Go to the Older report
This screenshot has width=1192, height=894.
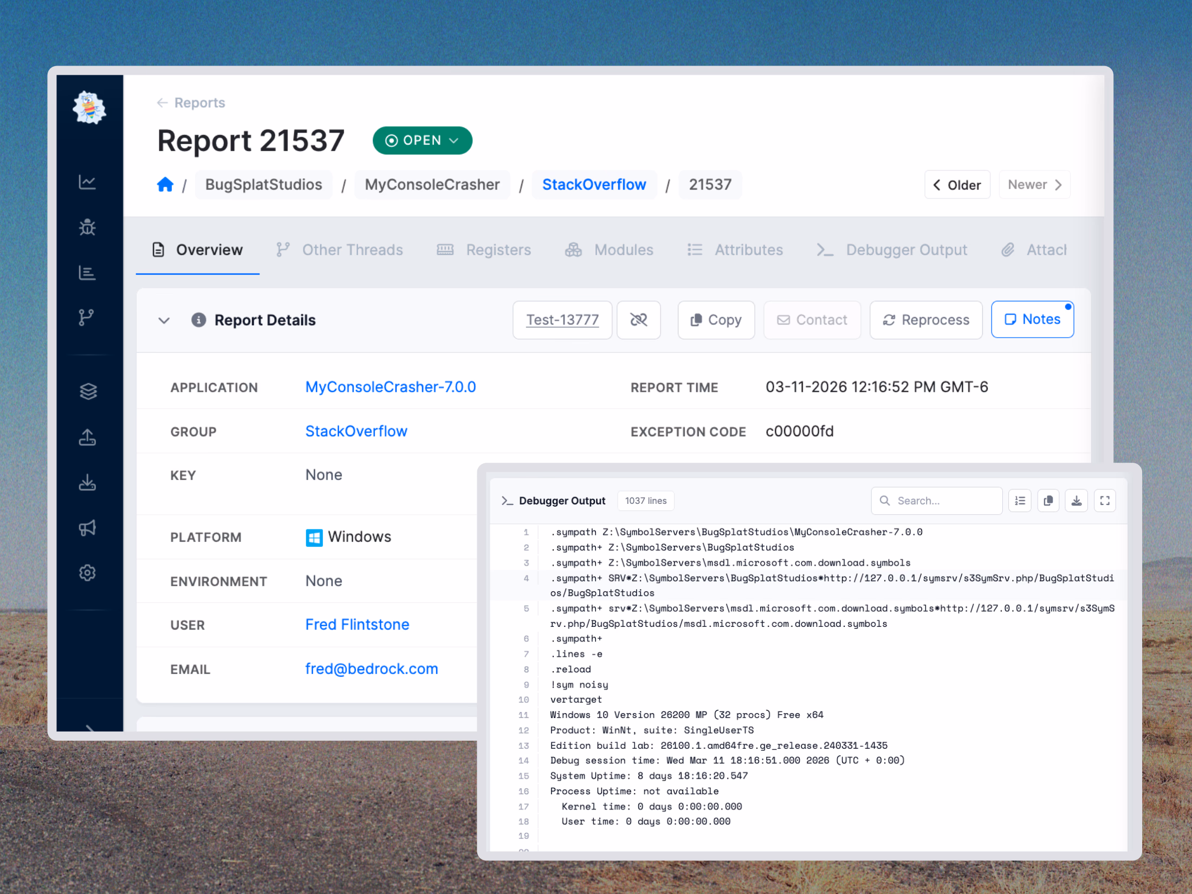pos(957,185)
